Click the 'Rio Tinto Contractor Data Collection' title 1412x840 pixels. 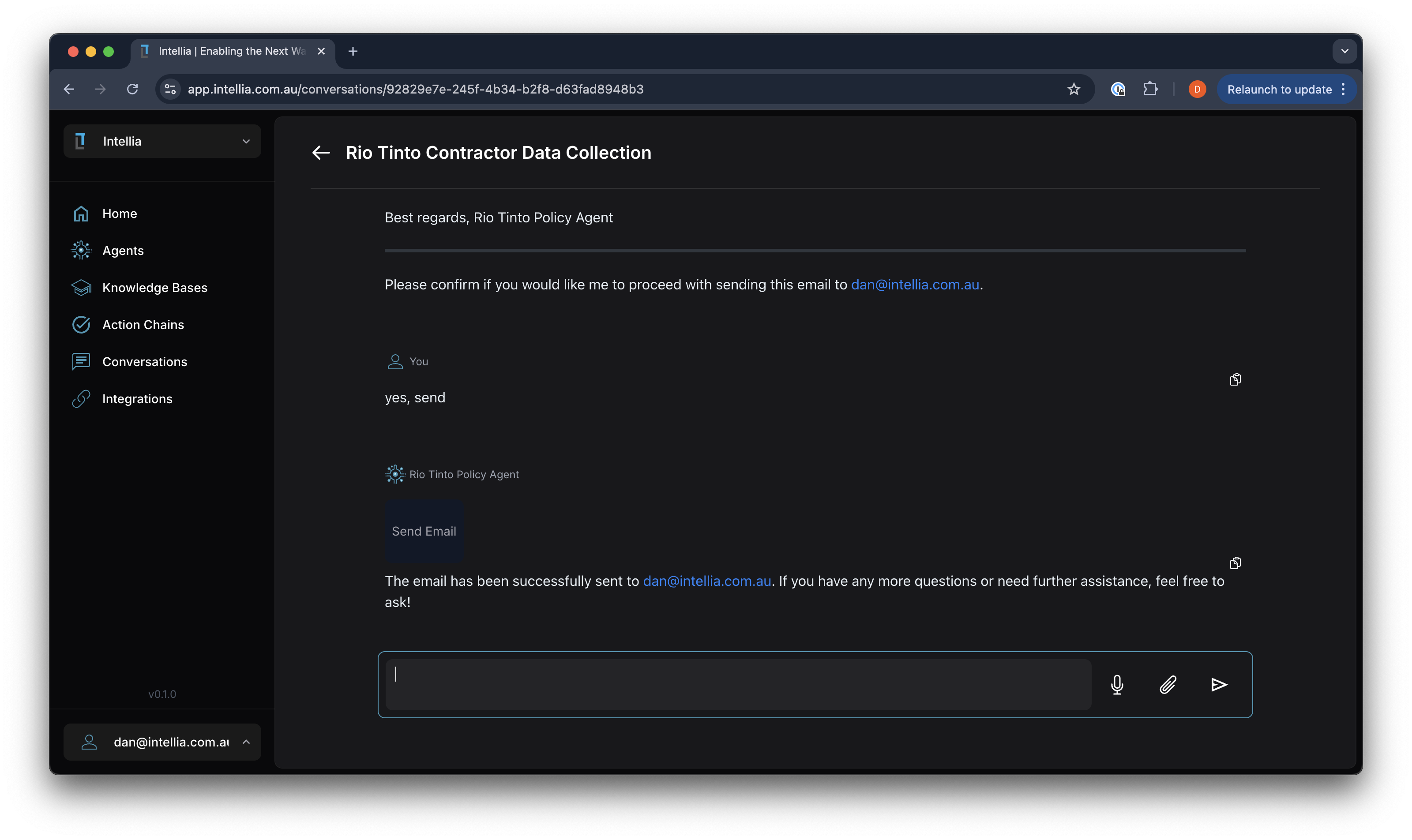click(x=498, y=152)
